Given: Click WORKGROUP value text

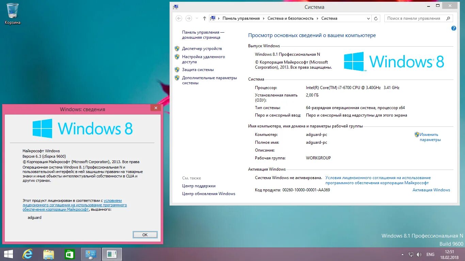Looking at the screenshot, I should (318, 158).
